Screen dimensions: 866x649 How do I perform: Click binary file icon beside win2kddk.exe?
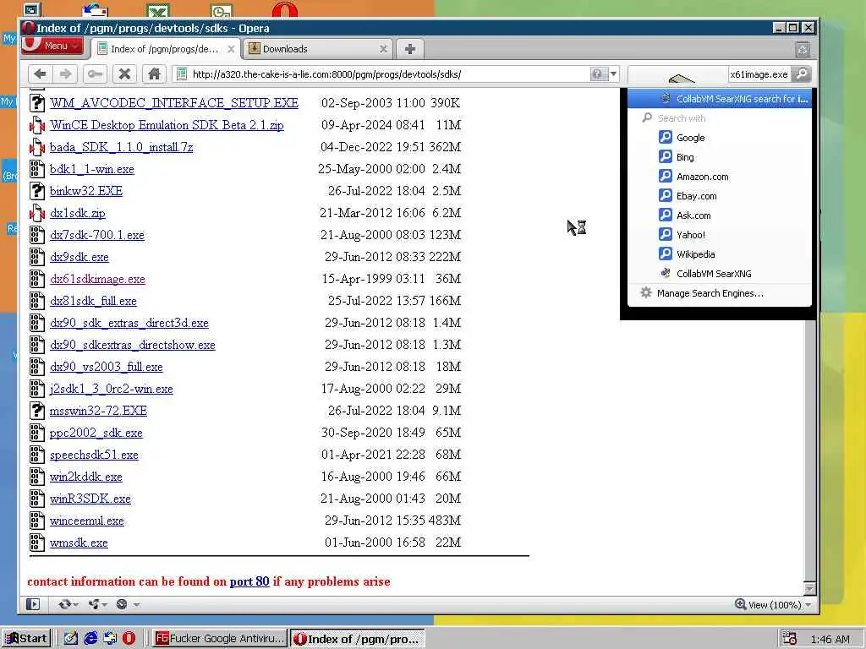pos(37,477)
